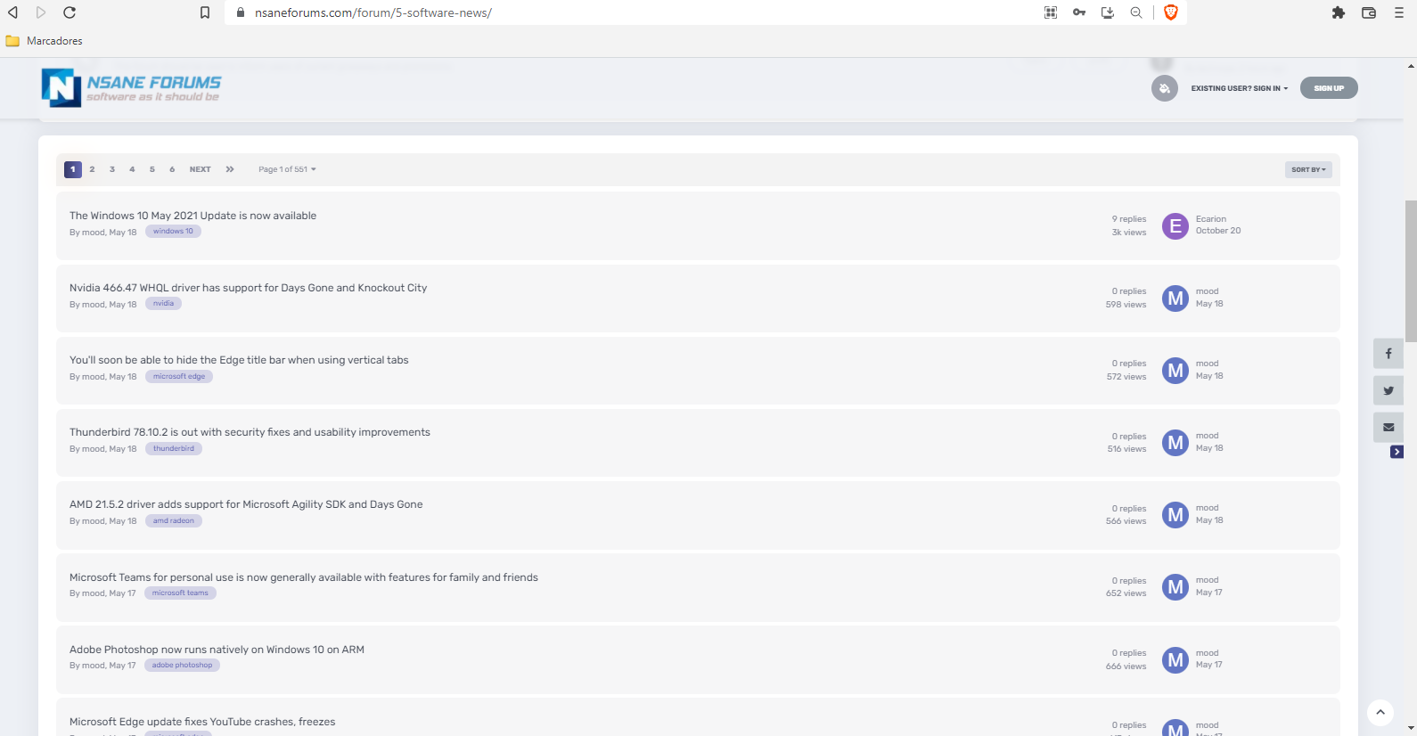1417x736 pixels.
Task: Share page via Twitter icon
Action: pyautogui.click(x=1388, y=390)
